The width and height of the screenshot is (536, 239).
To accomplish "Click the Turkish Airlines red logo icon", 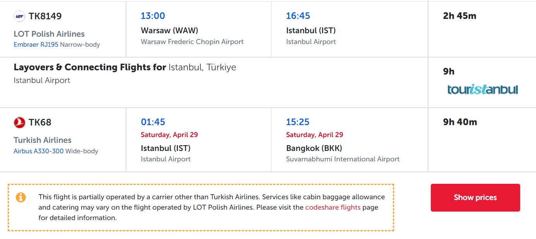I will point(19,122).
